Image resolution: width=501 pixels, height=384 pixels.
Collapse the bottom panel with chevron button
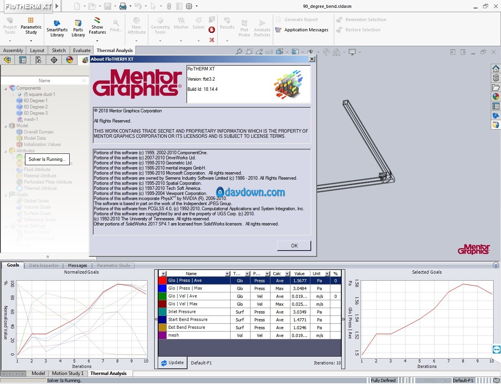[x=496, y=265]
